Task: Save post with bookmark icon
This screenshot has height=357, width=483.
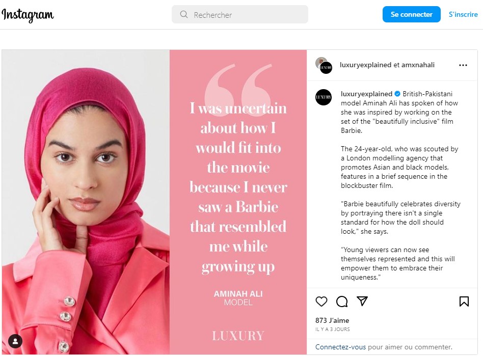Action: click(464, 301)
